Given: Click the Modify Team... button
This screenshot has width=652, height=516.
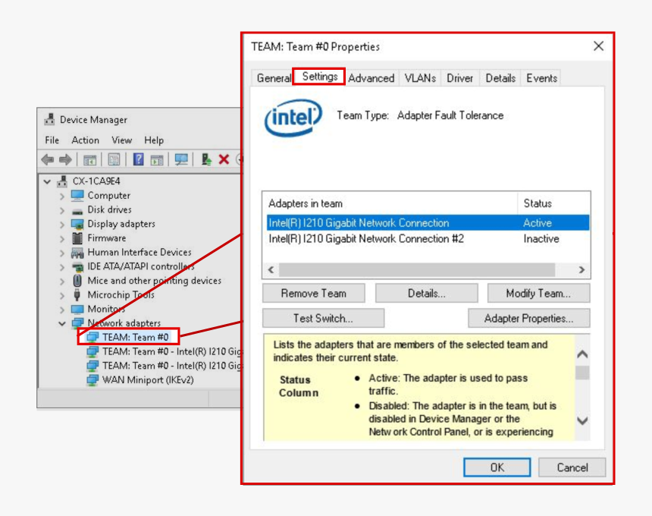Looking at the screenshot, I should 538,294.
